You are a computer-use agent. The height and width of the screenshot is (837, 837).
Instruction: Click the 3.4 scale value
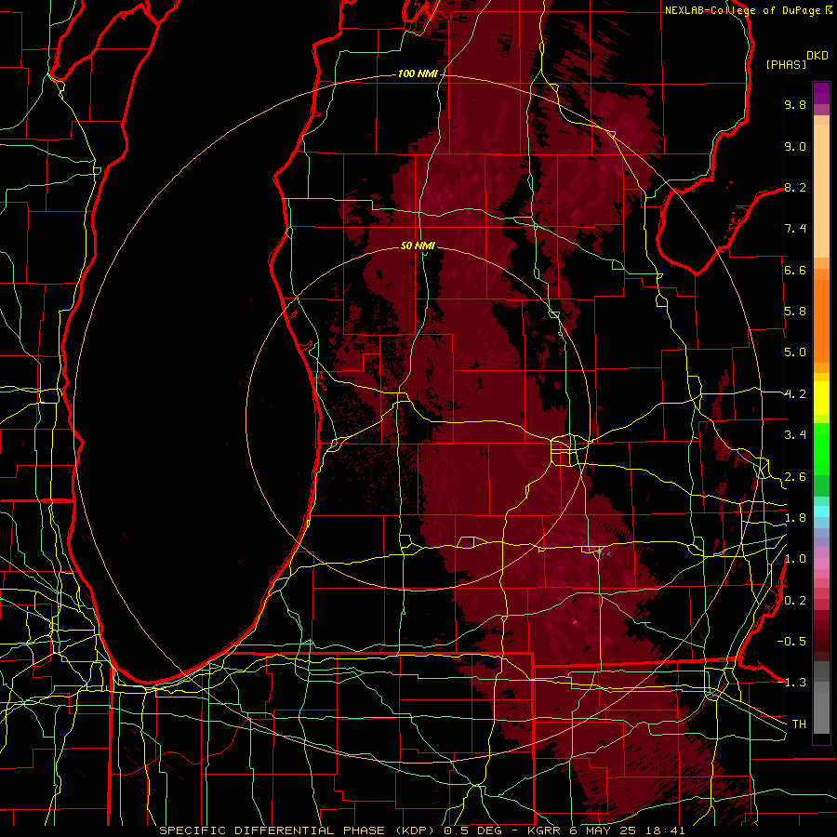click(795, 435)
